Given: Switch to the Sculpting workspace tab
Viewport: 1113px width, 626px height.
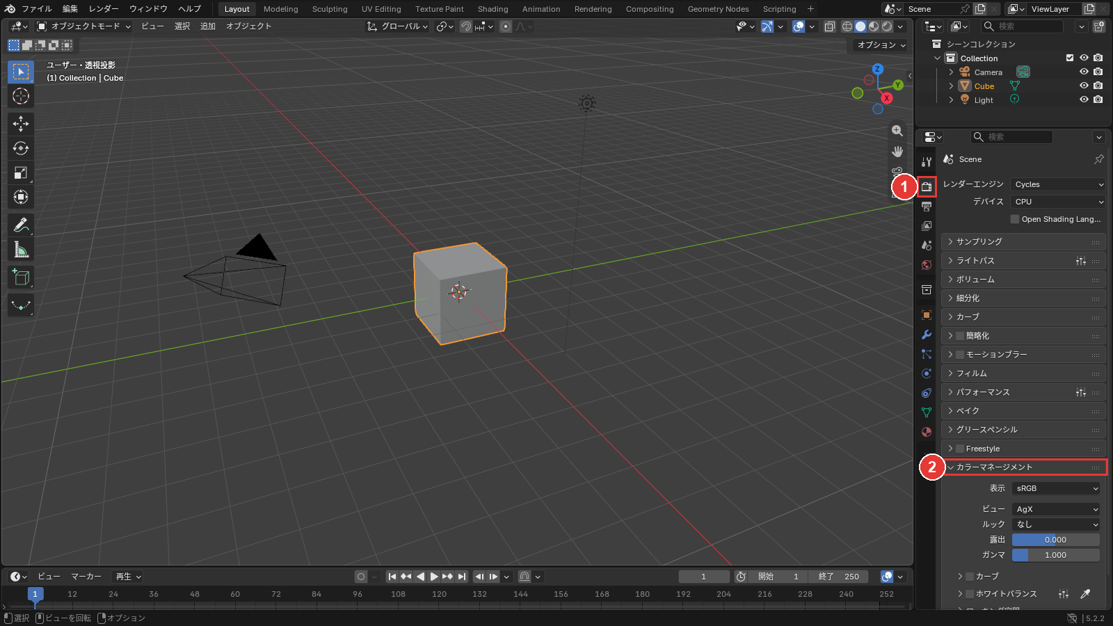Looking at the screenshot, I should [x=330, y=9].
